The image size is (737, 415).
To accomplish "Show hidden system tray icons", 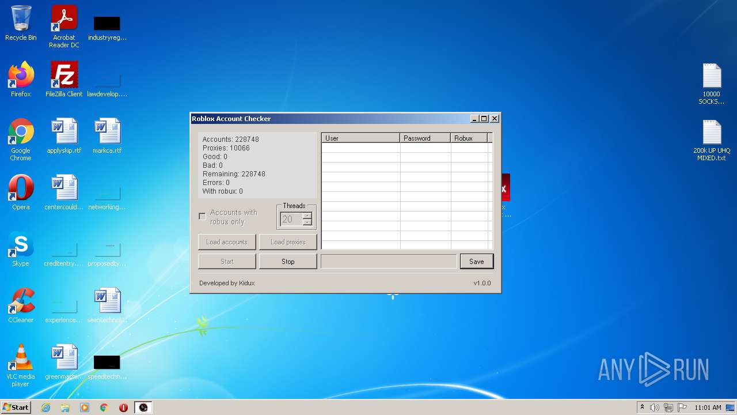I will click(642, 408).
